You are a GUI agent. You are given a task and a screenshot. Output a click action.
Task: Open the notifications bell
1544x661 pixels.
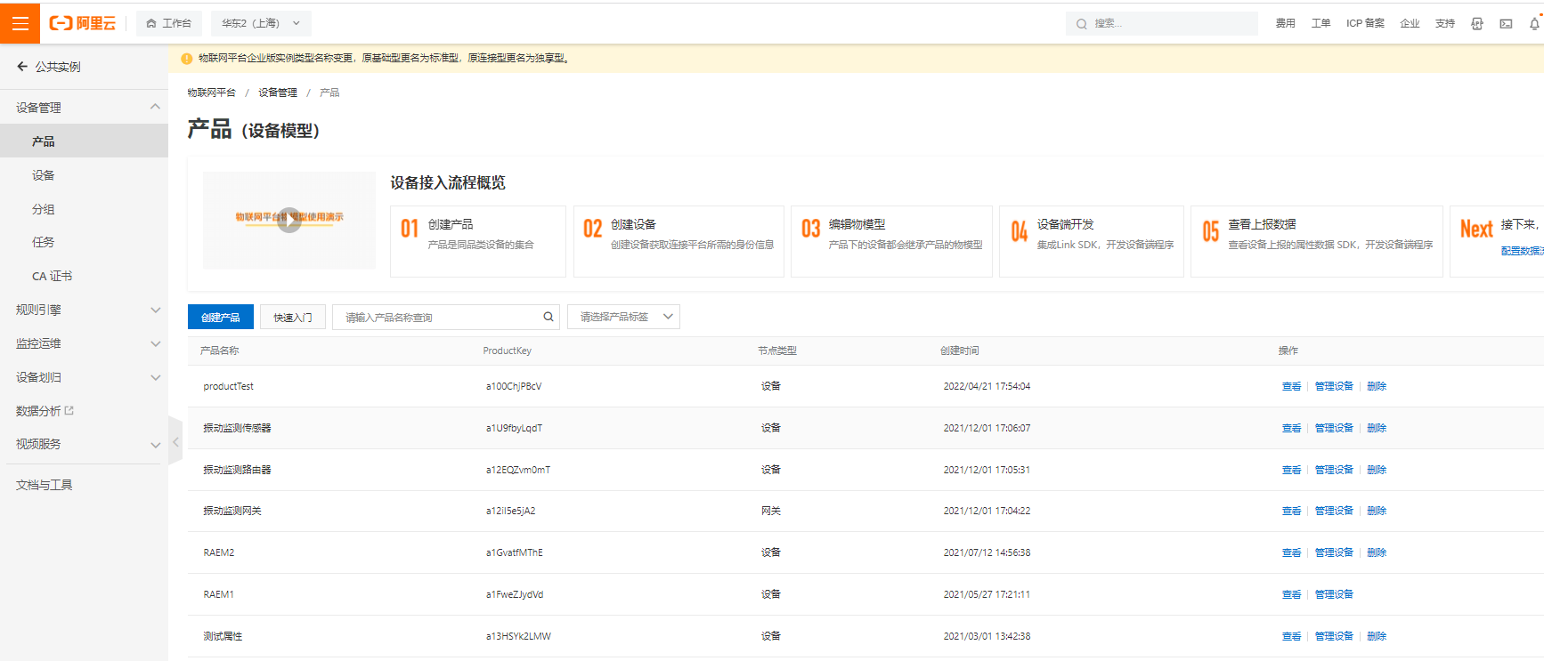coord(1534,24)
